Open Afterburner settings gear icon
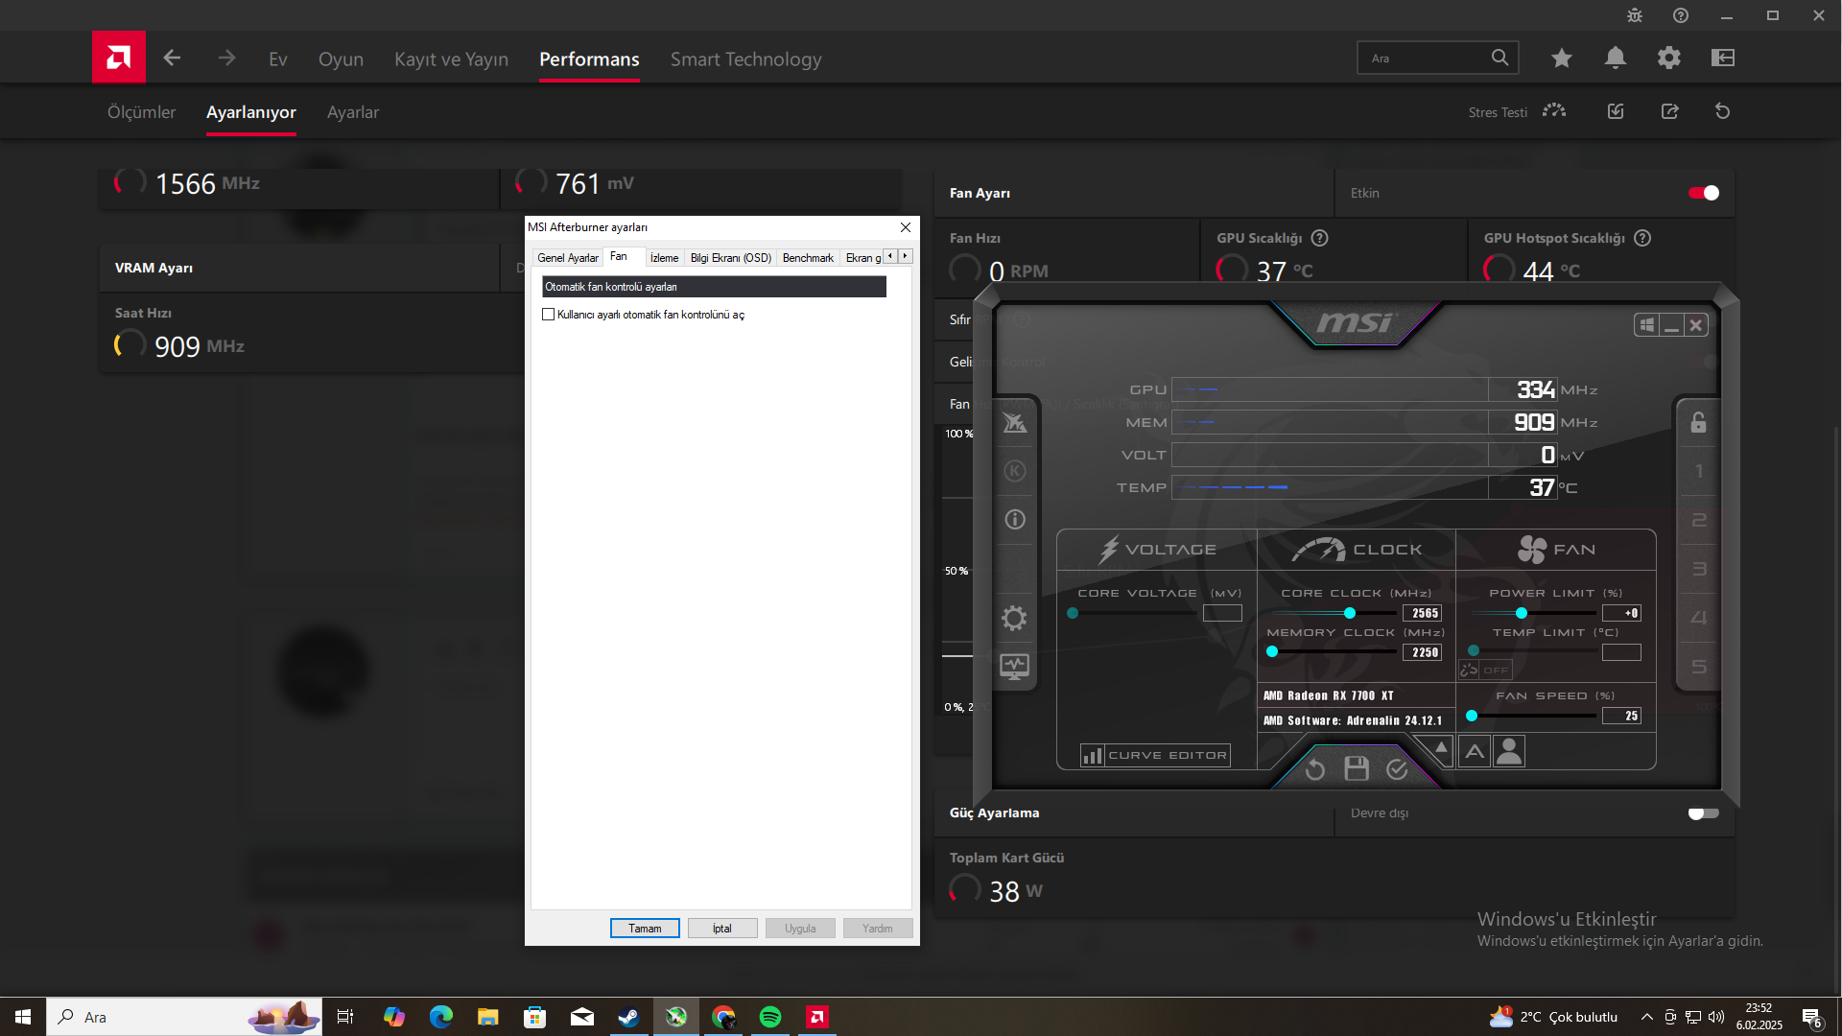This screenshot has height=1036, width=1842. (1014, 618)
